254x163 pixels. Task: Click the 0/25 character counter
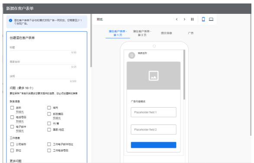pos(74,67)
